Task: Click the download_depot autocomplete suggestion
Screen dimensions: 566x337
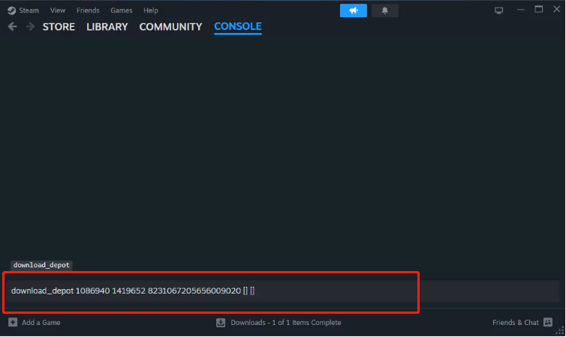Action: pyautogui.click(x=41, y=265)
